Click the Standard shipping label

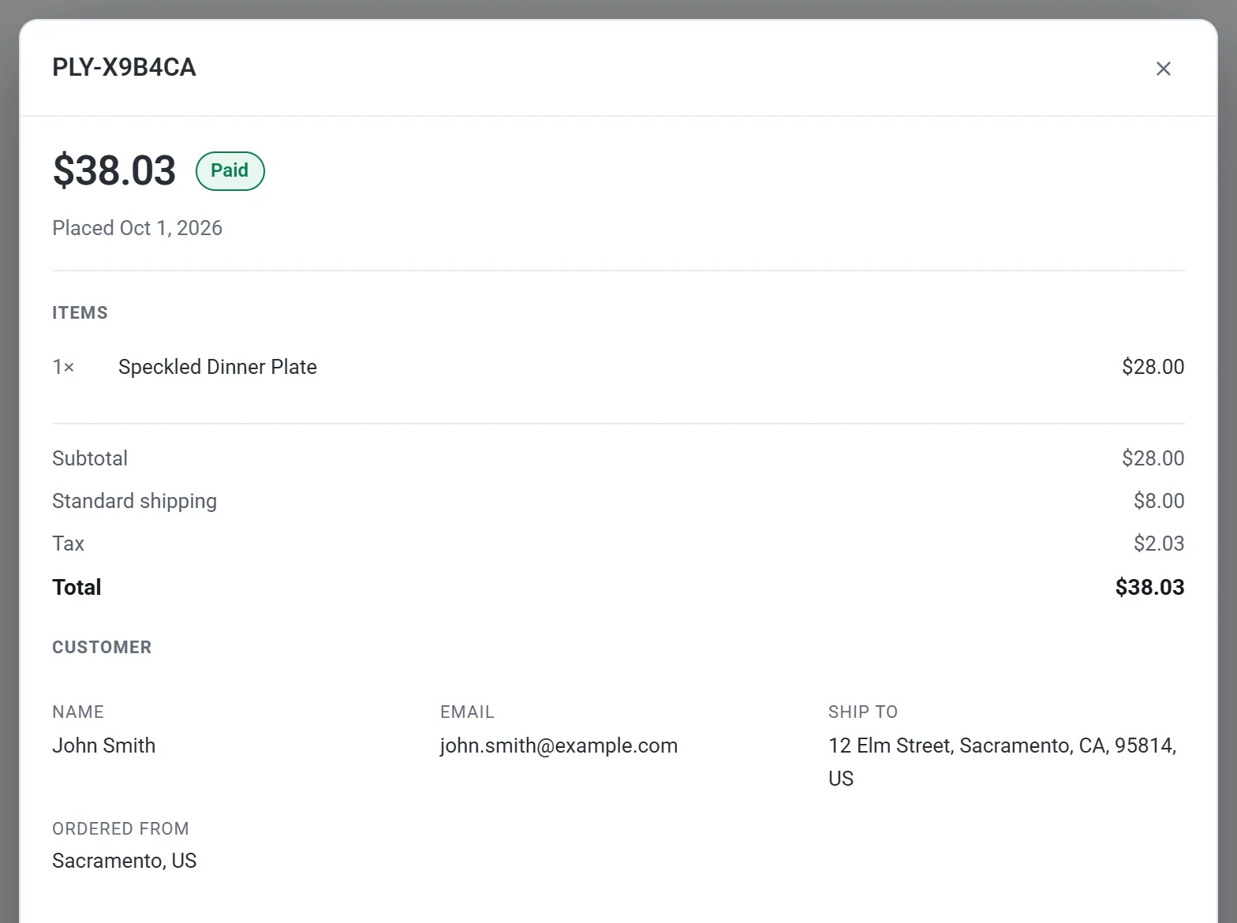tap(134, 501)
